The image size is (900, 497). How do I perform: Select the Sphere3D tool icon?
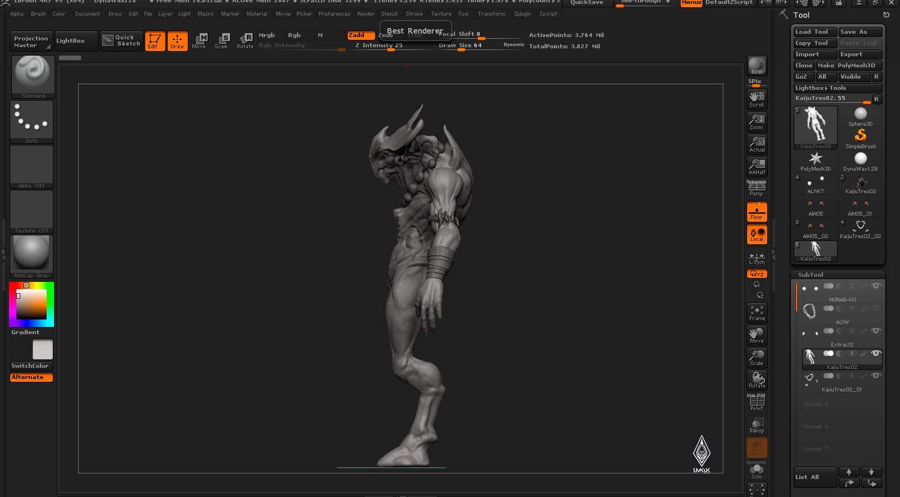[861, 116]
